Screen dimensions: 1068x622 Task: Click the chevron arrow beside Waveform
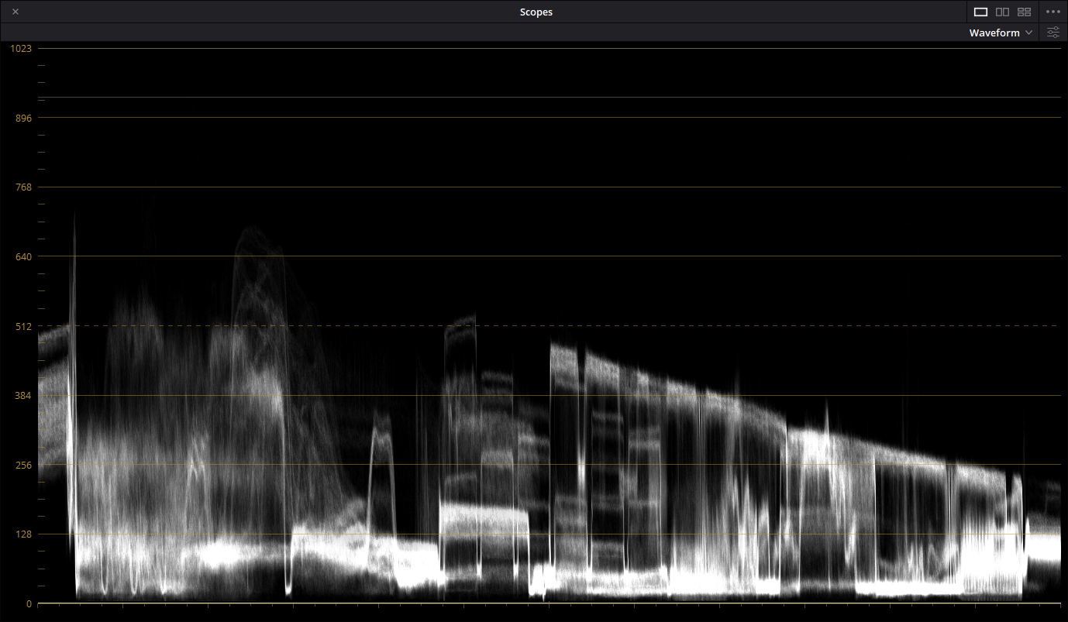[x=1028, y=33]
